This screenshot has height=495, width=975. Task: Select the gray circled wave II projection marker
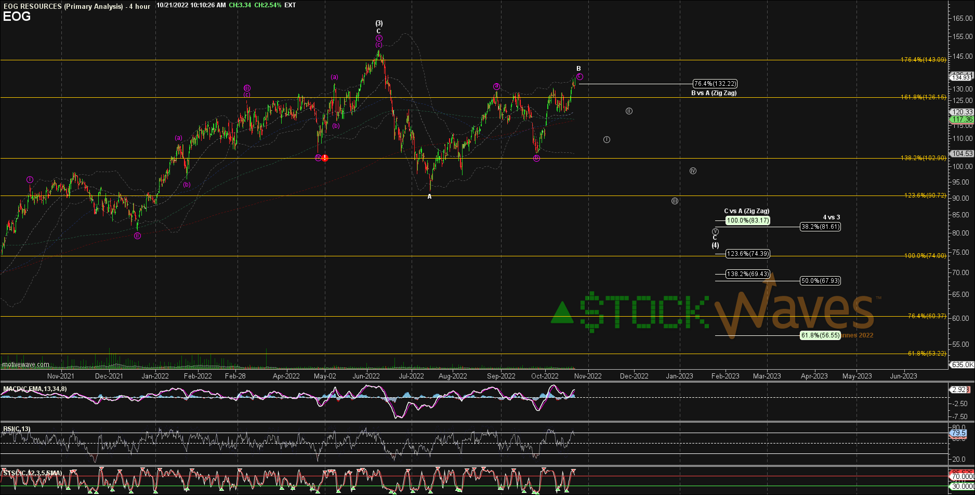pos(629,111)
